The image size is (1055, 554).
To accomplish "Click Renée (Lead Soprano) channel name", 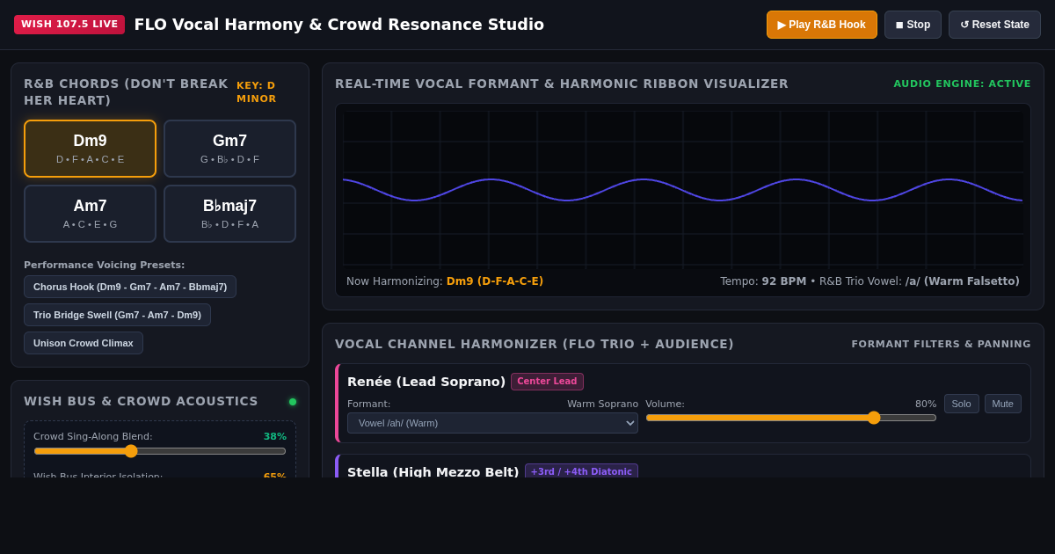I will [426, 382].
